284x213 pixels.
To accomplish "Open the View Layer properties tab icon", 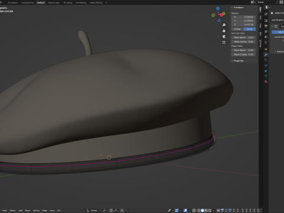I will [266, 31].
